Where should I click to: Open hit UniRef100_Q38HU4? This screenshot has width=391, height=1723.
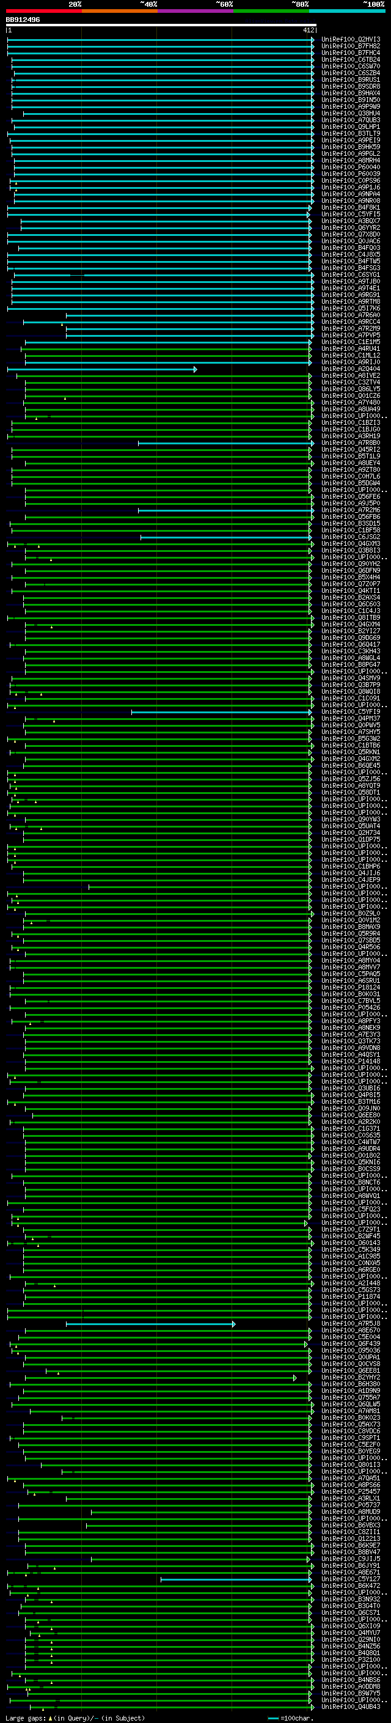pos(351,113)
